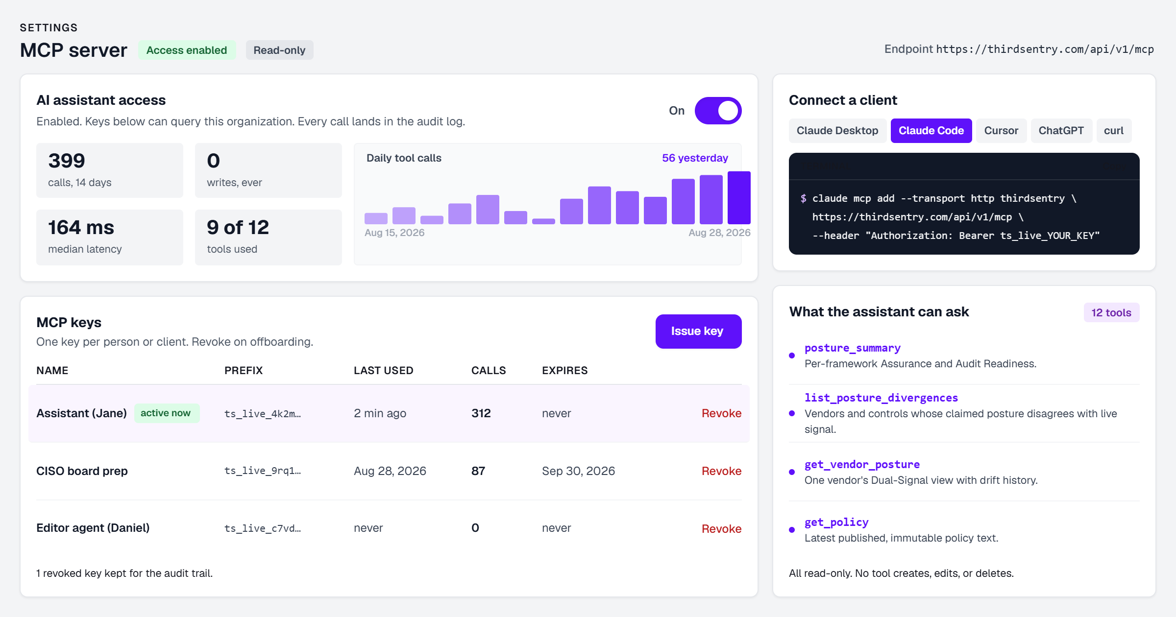Click the Read-only badge
Screen dimensions: 1176x617
(279, 50)
